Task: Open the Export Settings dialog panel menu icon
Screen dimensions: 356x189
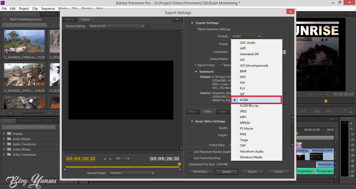Action: 176,19
